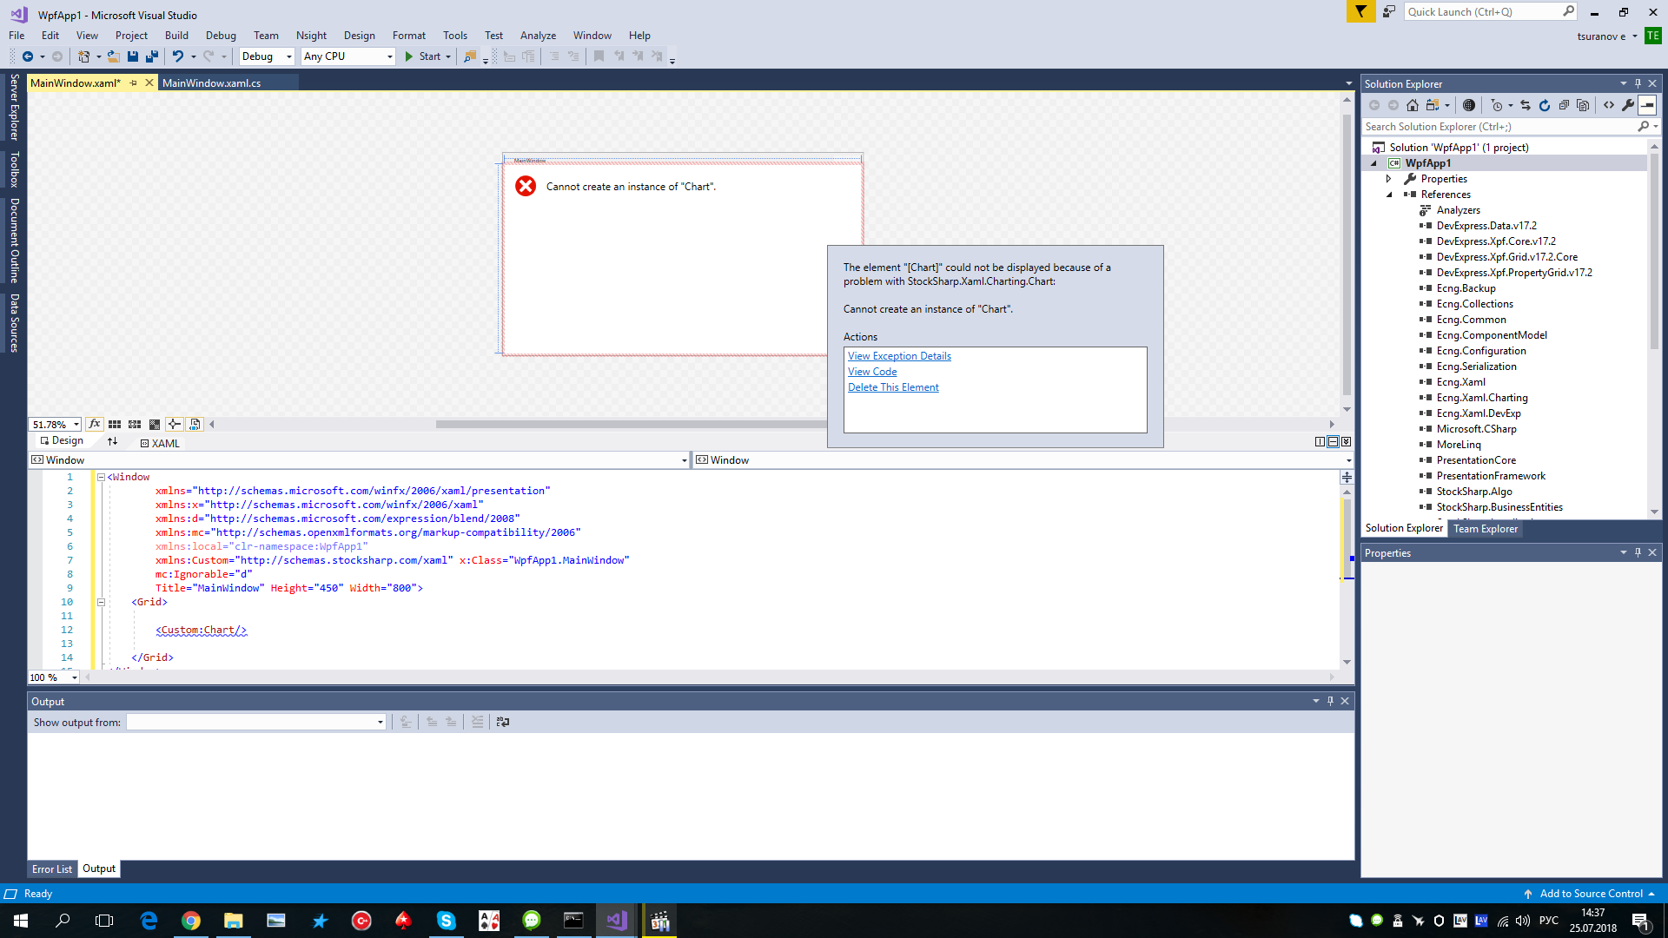The width and height of the screenshot is (1668, 938).
Task: Select StockSharp.Algo reference
Action: pyautogui.click(x=1473, y=492)
